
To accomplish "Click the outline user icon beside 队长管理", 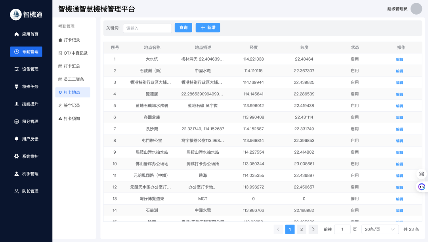I will tap(17, 191).
